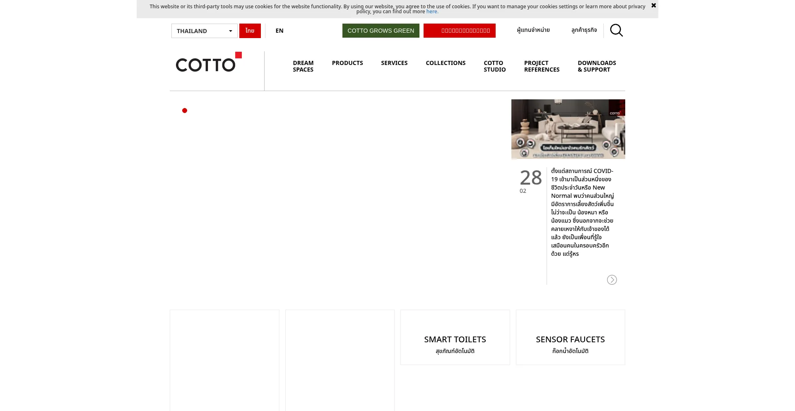
Task: Click the magnifying glass search icon
Action: [x=616, y=30]
